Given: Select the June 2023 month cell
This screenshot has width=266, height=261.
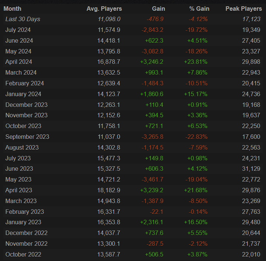Looking at the screenshot, I should tap(19, 169).
